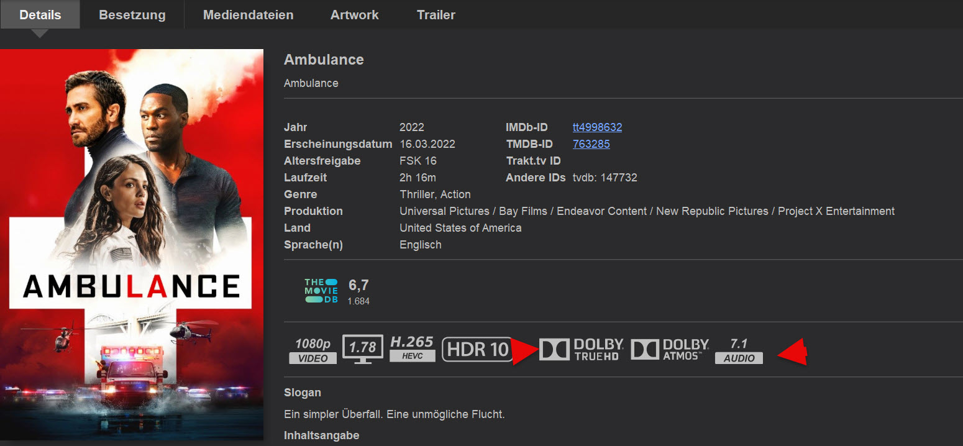Click the runtime value 2h 16m
This screenshot has height=446, width=963.
tap(418, 178)
